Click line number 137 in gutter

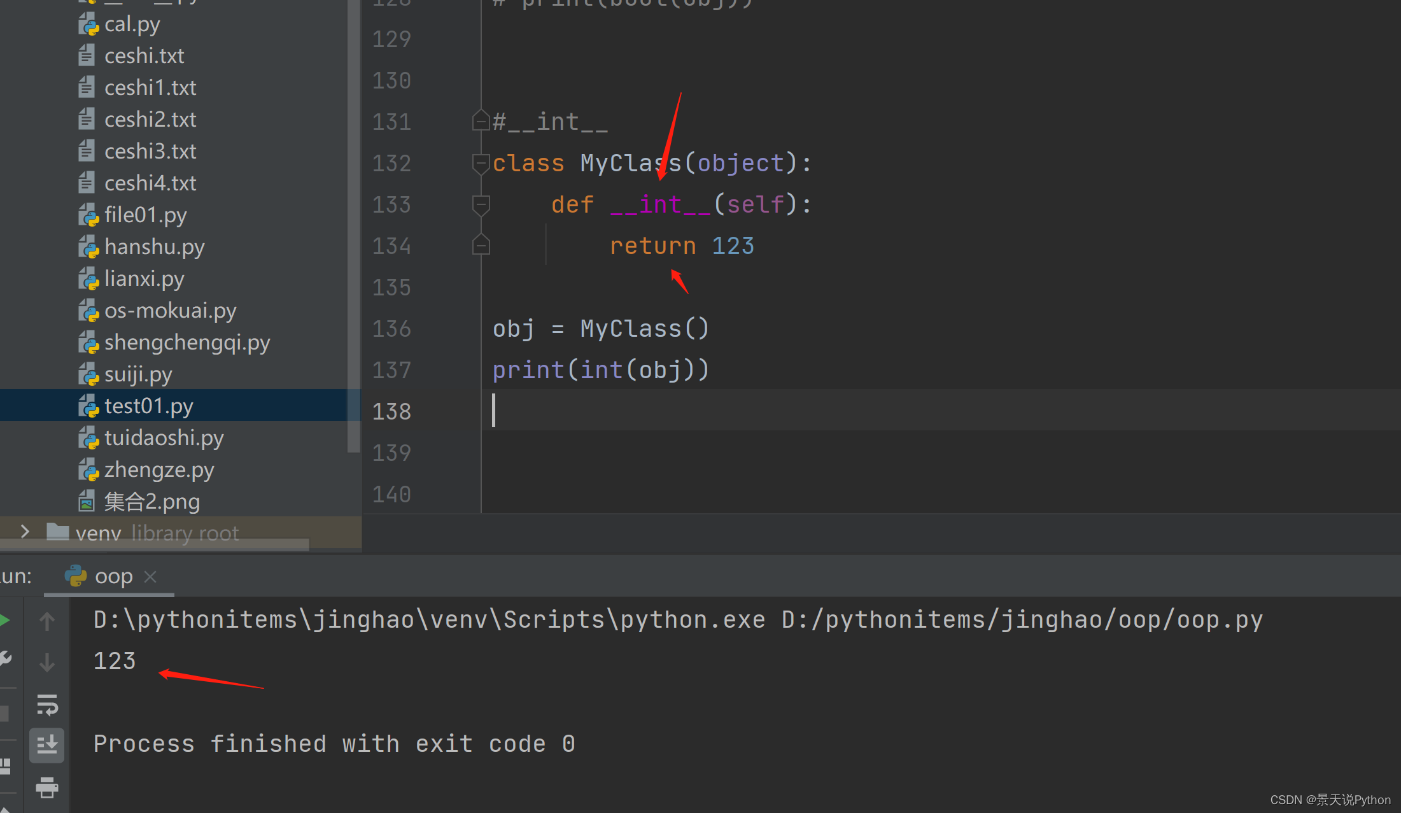391,371
